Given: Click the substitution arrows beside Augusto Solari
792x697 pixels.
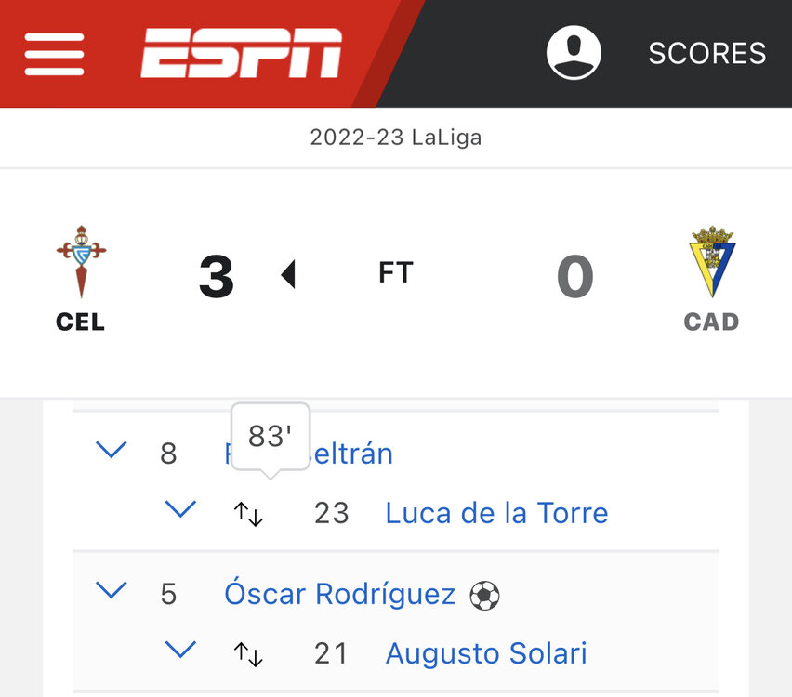Looking at the screenshot, I should coord(248,653).
